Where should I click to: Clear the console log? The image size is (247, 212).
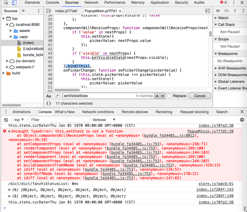[6, 120]
